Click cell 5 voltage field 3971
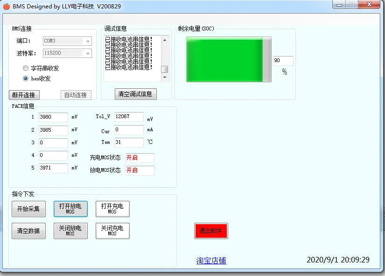 (53, 168)
